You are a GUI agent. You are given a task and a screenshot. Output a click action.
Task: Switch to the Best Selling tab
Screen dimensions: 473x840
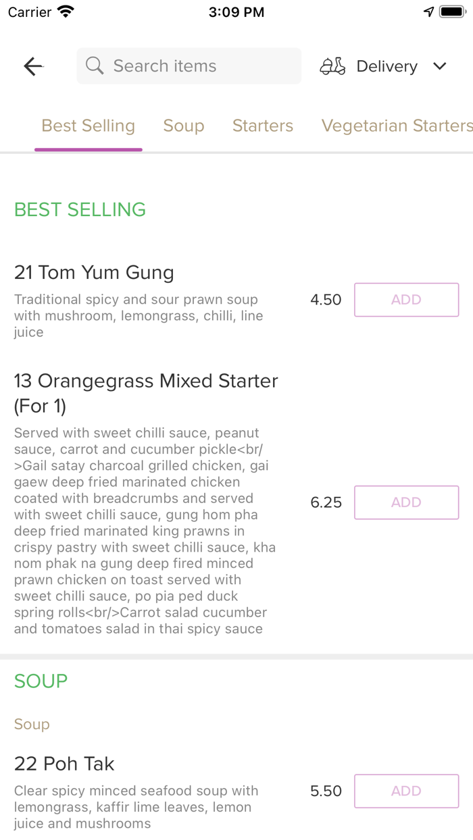point(89,126)
